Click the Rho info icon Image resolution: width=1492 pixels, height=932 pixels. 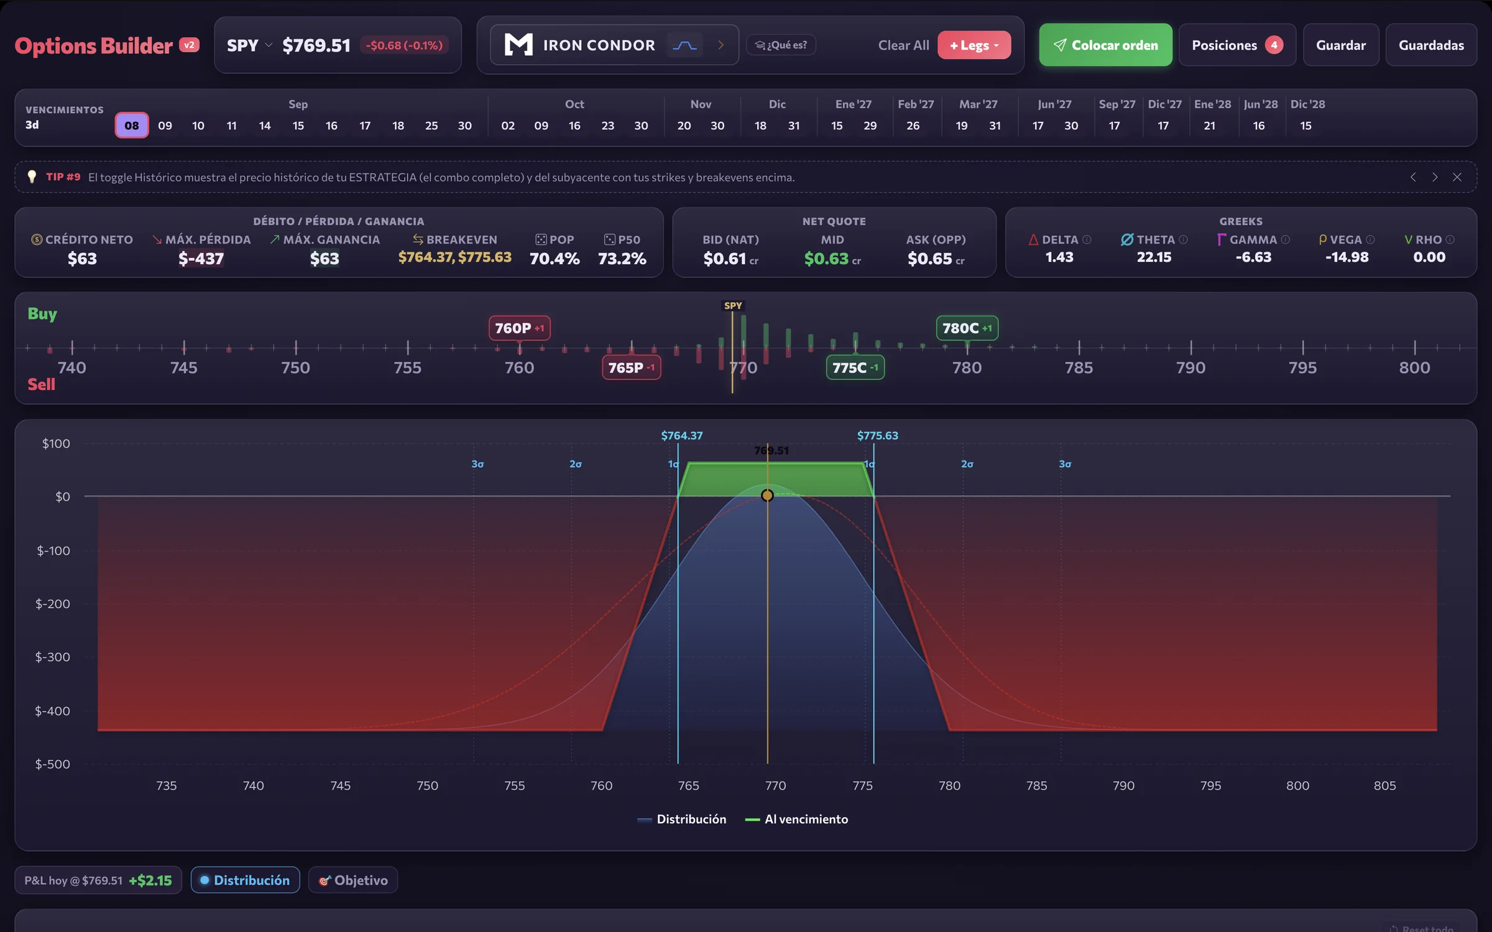coord(1450,240)
